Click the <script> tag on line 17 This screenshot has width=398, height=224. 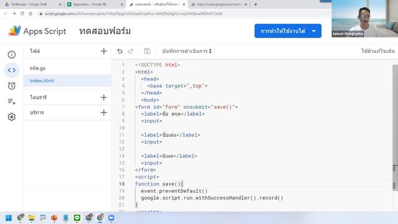coord(147,177)
